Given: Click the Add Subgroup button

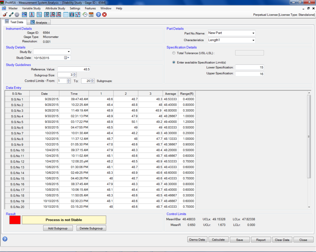Looking at the screenshot, I should [x=58, y=228].
